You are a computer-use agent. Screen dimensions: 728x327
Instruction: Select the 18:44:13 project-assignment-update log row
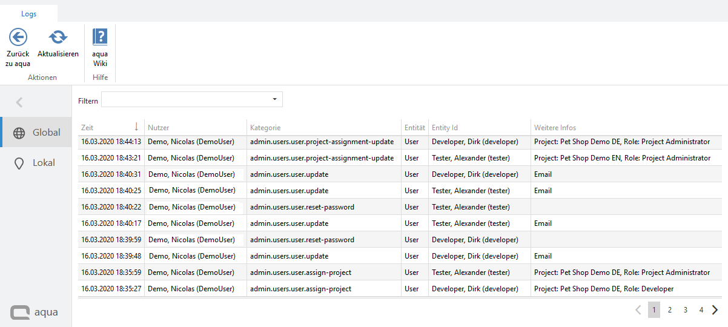point(322,142)
